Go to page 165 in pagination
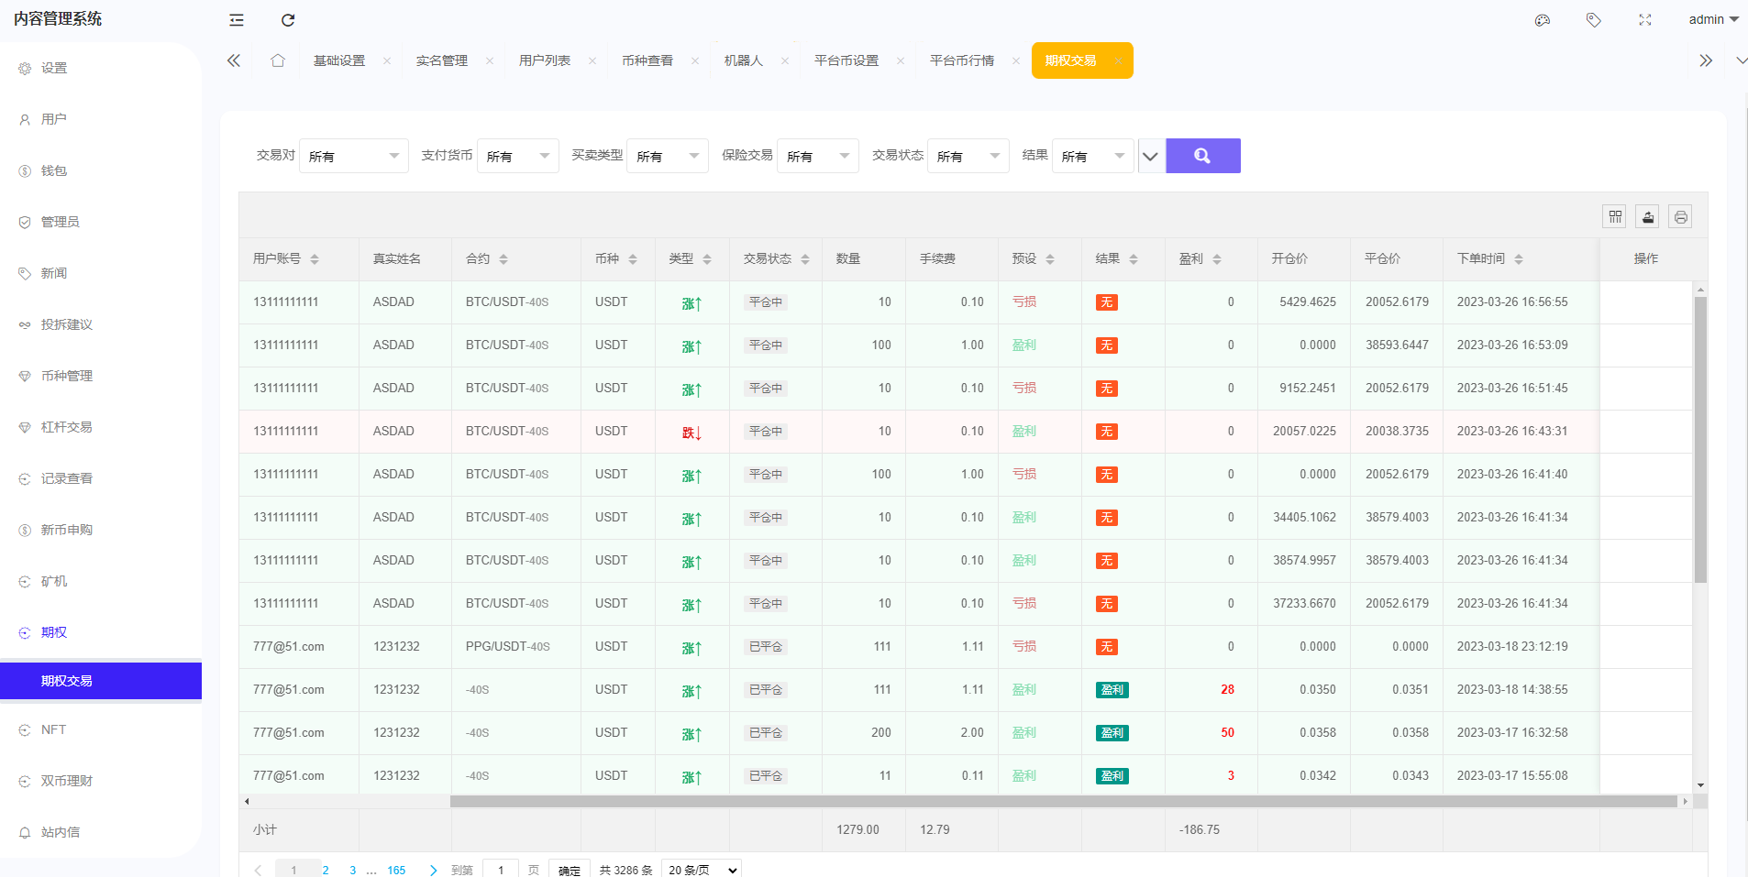Image resolution: width=1748 pixels, height=877 pixels. pos(395,870)
